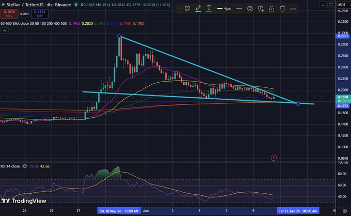Click the blue BUY 0.1879 button
Screen dimensions: 351x216
[x=40, y=13]
